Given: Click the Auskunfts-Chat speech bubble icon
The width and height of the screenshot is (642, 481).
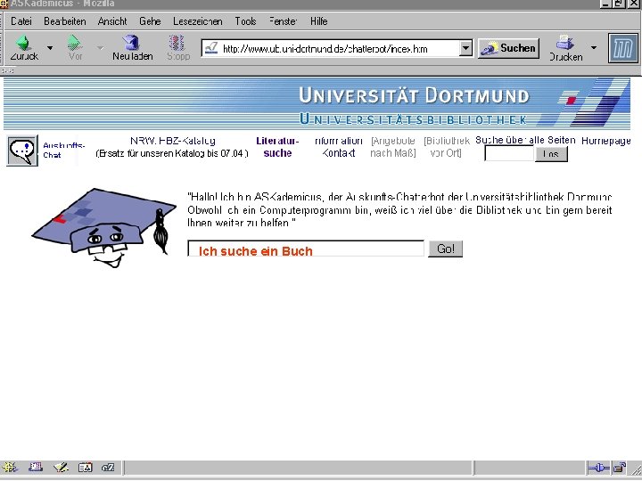Looking at the screenshot, I should (x=22, y=151).
